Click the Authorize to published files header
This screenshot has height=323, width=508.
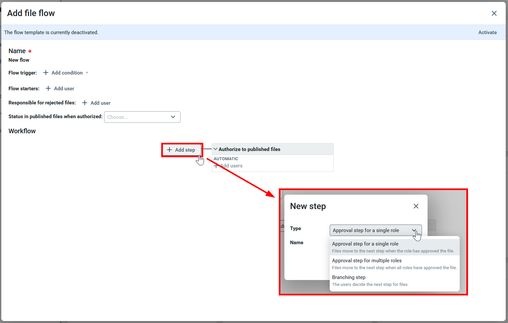(250, 149)
